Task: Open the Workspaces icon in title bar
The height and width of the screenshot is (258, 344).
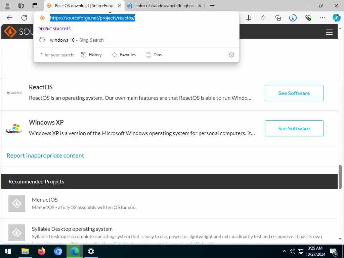Action: (x=21, y=6)
